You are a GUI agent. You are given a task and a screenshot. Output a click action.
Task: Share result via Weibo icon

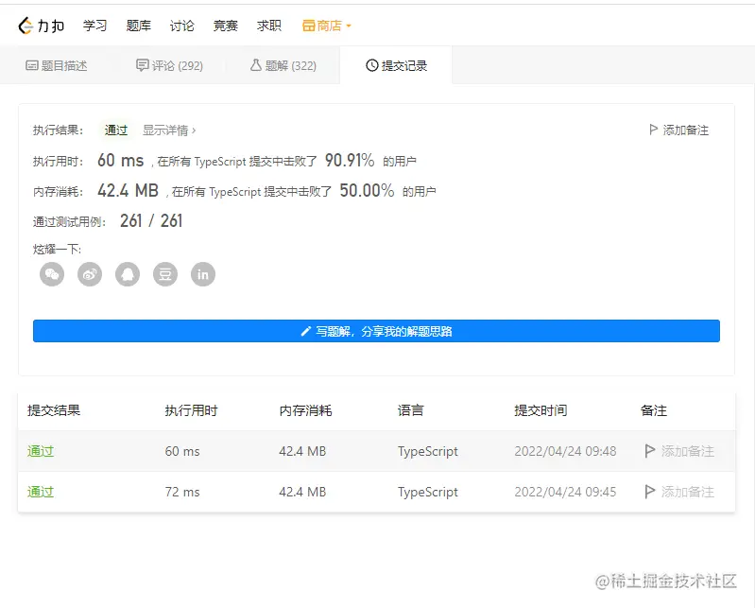tap(90, 274)
